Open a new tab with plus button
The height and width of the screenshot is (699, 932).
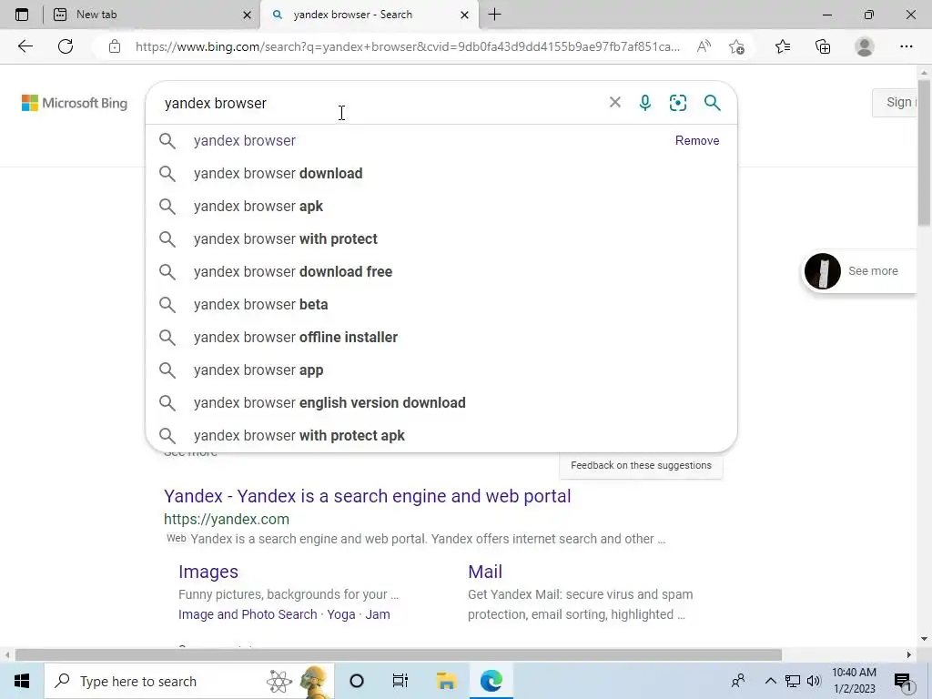click(x=494, y=15)
